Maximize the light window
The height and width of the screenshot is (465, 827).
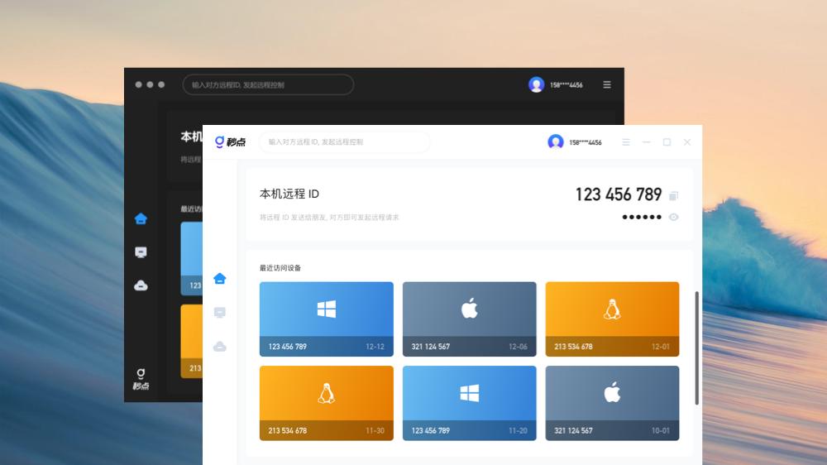tap(667, 142)
